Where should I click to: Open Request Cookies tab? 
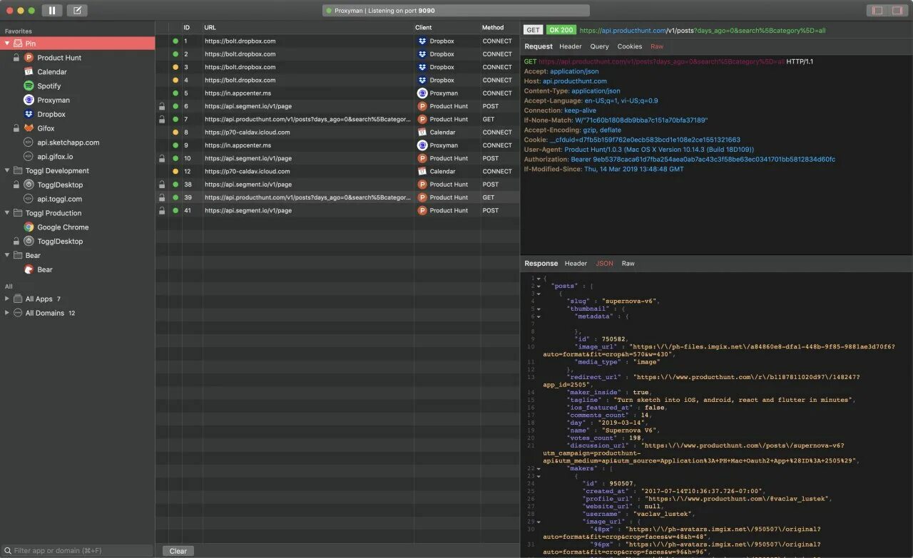[x=630, y=46]
